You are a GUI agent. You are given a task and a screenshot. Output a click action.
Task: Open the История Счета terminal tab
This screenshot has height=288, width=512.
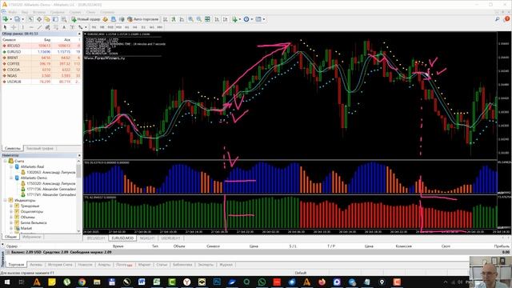60,265
